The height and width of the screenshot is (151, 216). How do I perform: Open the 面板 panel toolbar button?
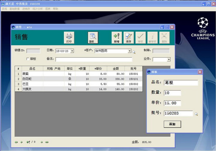(x=93, y=38)
